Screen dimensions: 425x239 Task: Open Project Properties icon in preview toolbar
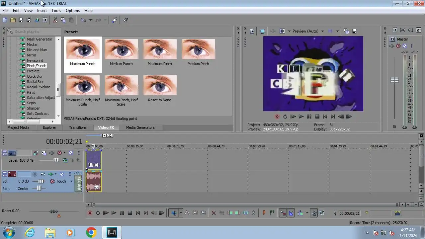point(252,31)
